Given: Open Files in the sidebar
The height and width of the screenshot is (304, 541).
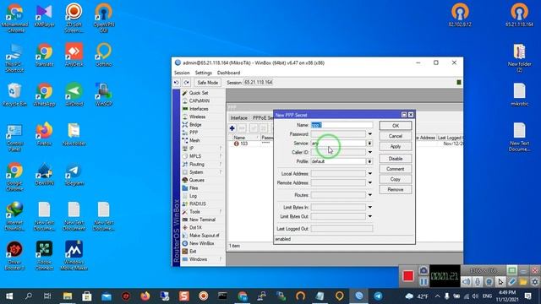Looking at the screenshot, I should [194, 187].
